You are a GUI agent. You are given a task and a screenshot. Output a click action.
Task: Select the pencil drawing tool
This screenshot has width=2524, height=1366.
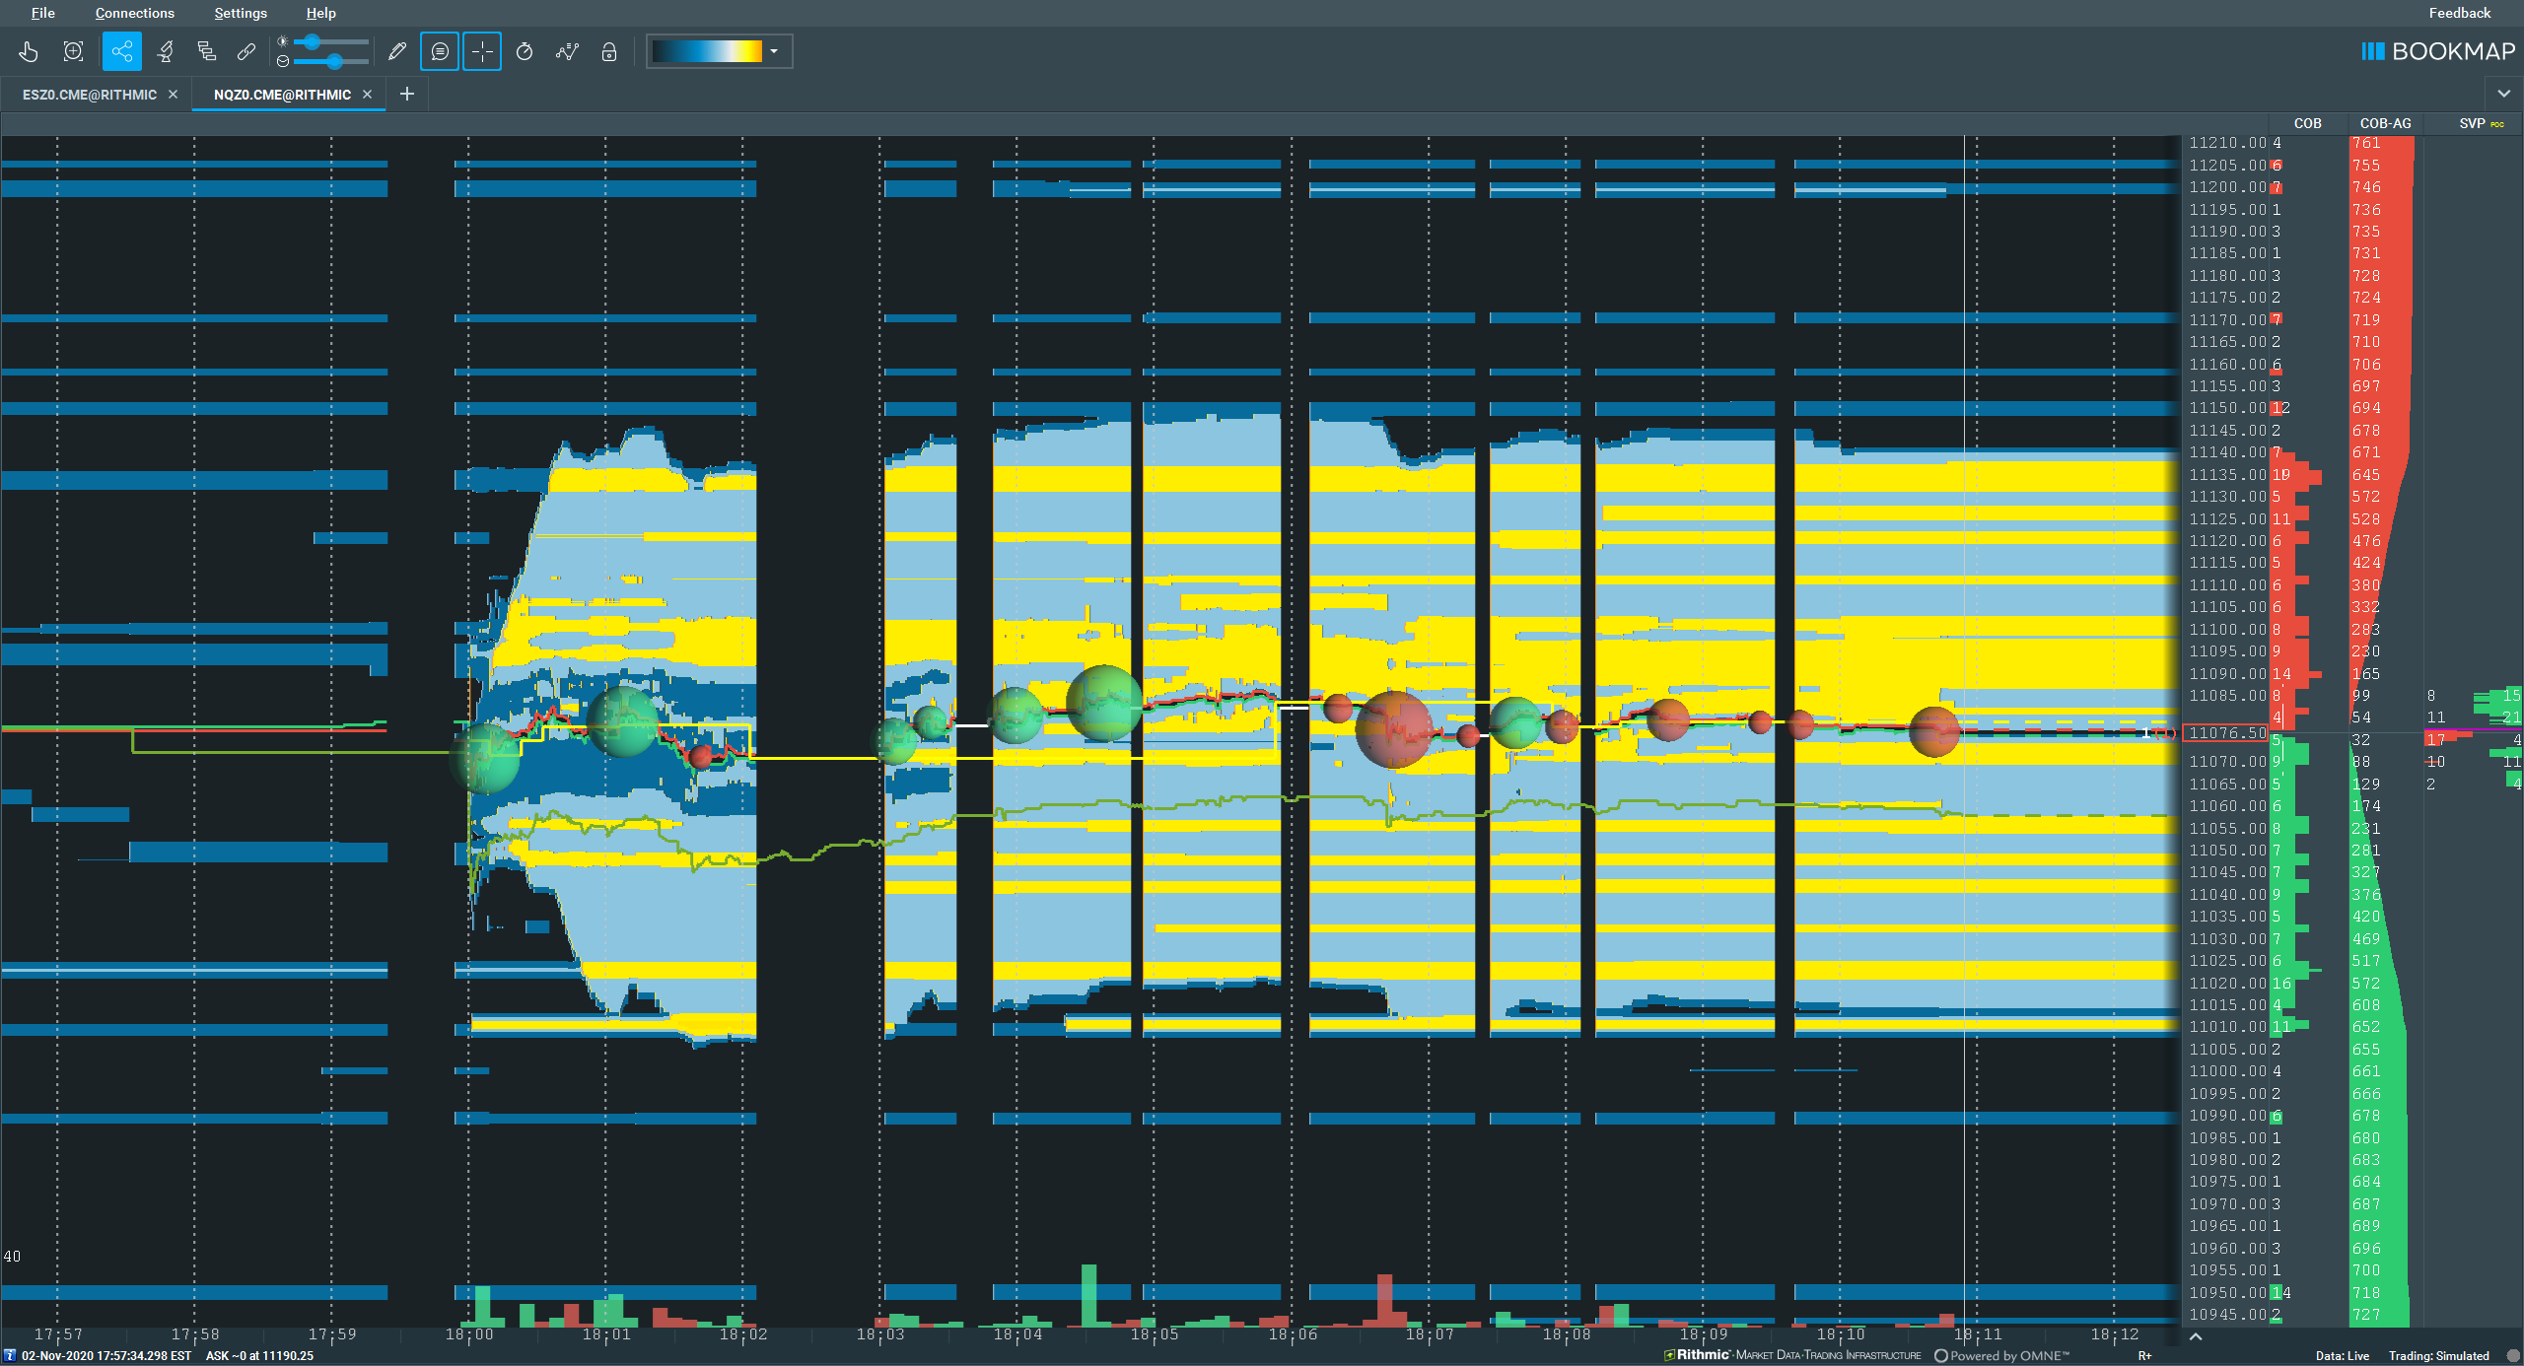click(397, 51)
